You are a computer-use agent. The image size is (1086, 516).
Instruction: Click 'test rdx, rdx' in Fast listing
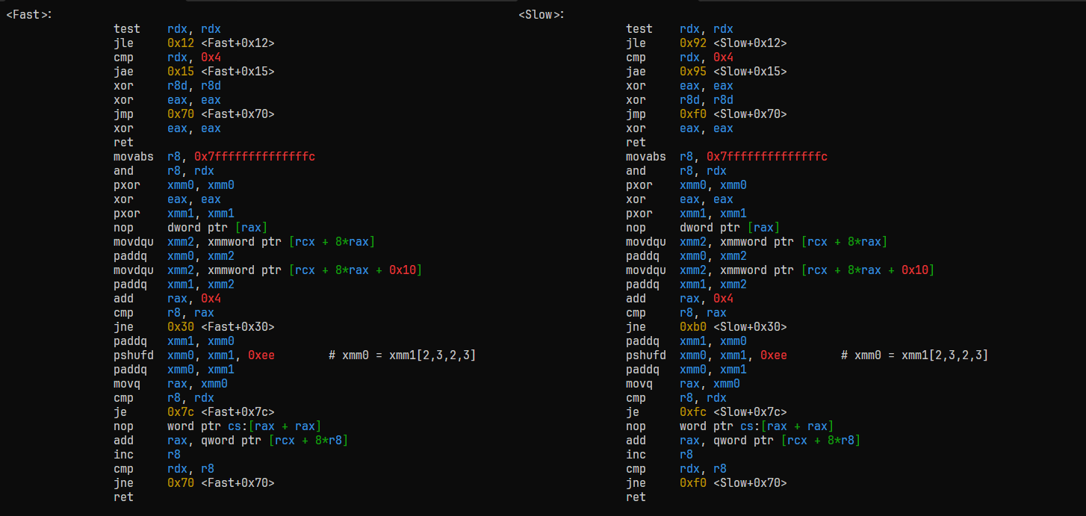click(167, 29)
